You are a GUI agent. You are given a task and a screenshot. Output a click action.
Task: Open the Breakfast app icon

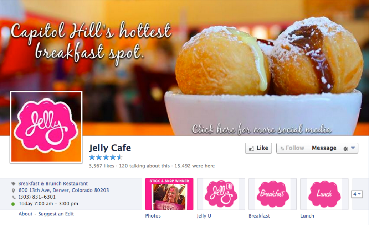pyautogui.click(x=272, y=194)
